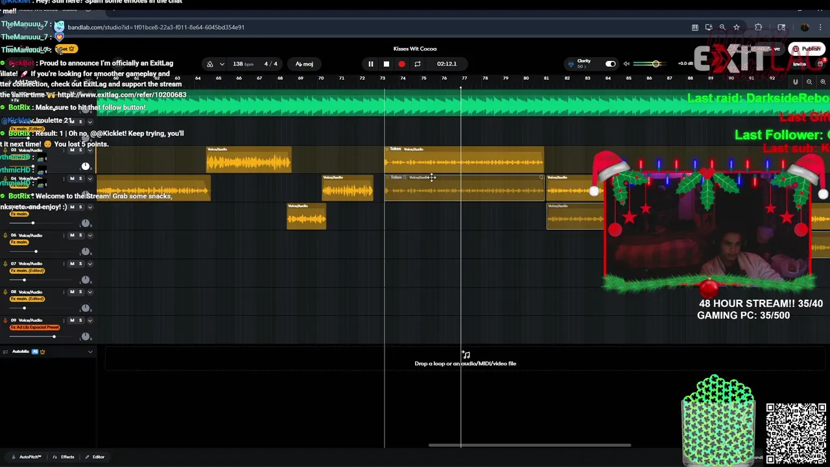This screenshot has height=467, width=830.
Task: Open the Effects tab in bottom bar
Action: click(64, 457)
